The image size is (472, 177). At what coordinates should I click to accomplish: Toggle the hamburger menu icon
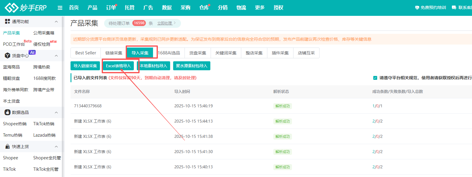coord(60,8)
